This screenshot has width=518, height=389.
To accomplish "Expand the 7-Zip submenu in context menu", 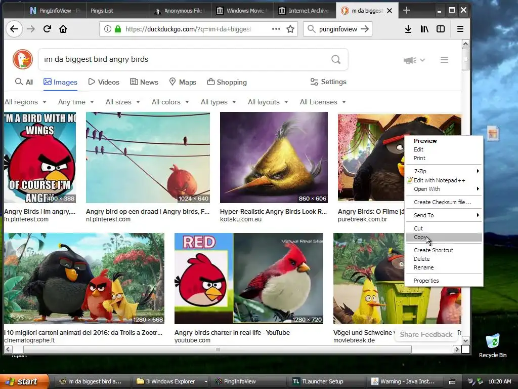I will (x=443, y=171).
